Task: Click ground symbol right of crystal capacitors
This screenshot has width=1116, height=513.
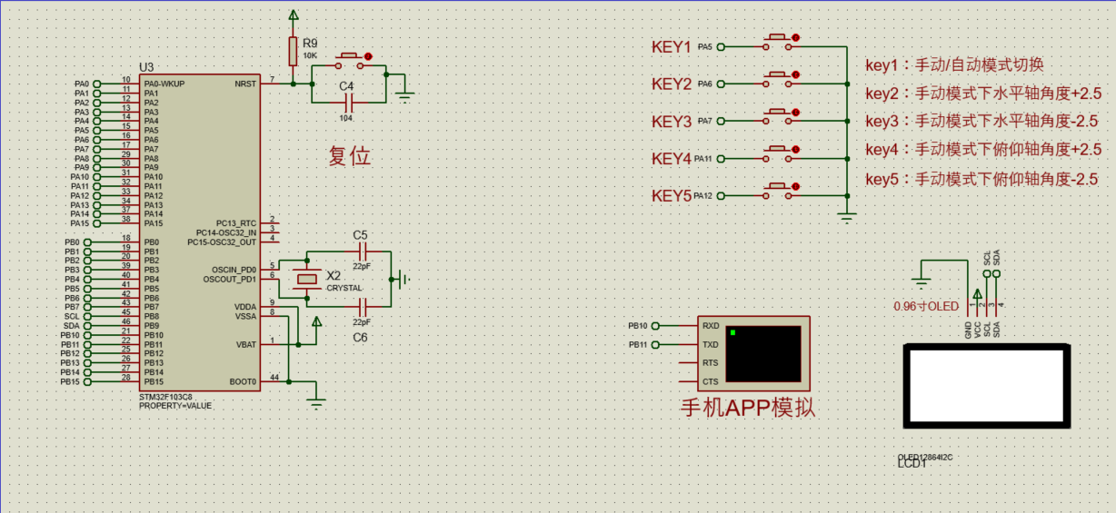Action: point(404,279)
